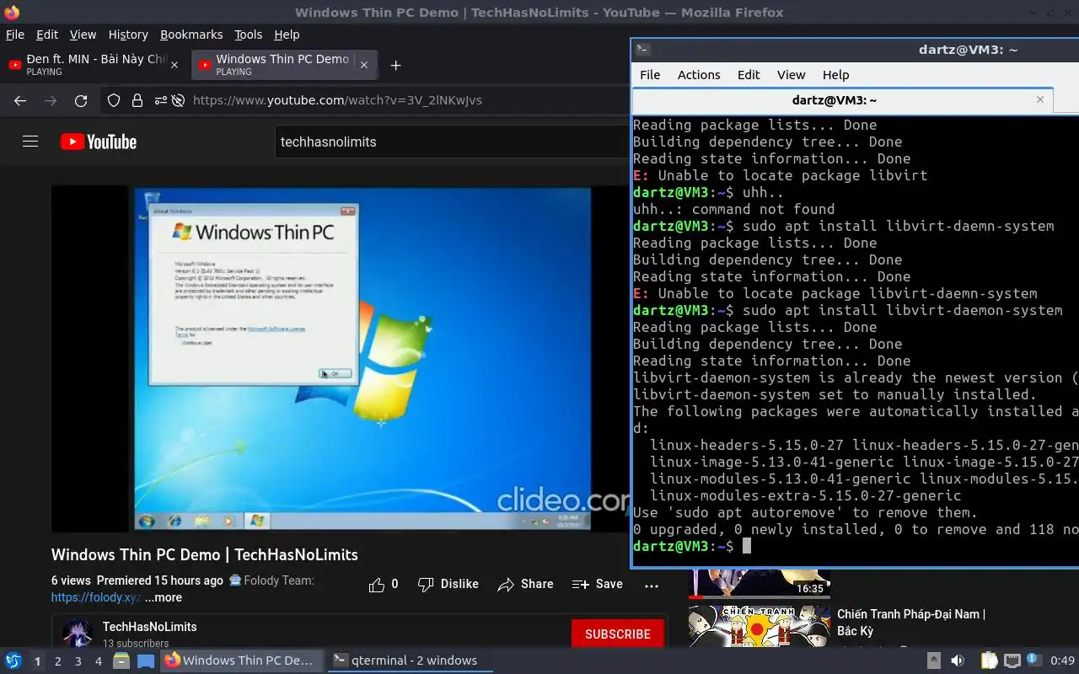Reload the page in Firefox
The width and height of the screenshot is (1079, 674).
click(x=81, y=100)
